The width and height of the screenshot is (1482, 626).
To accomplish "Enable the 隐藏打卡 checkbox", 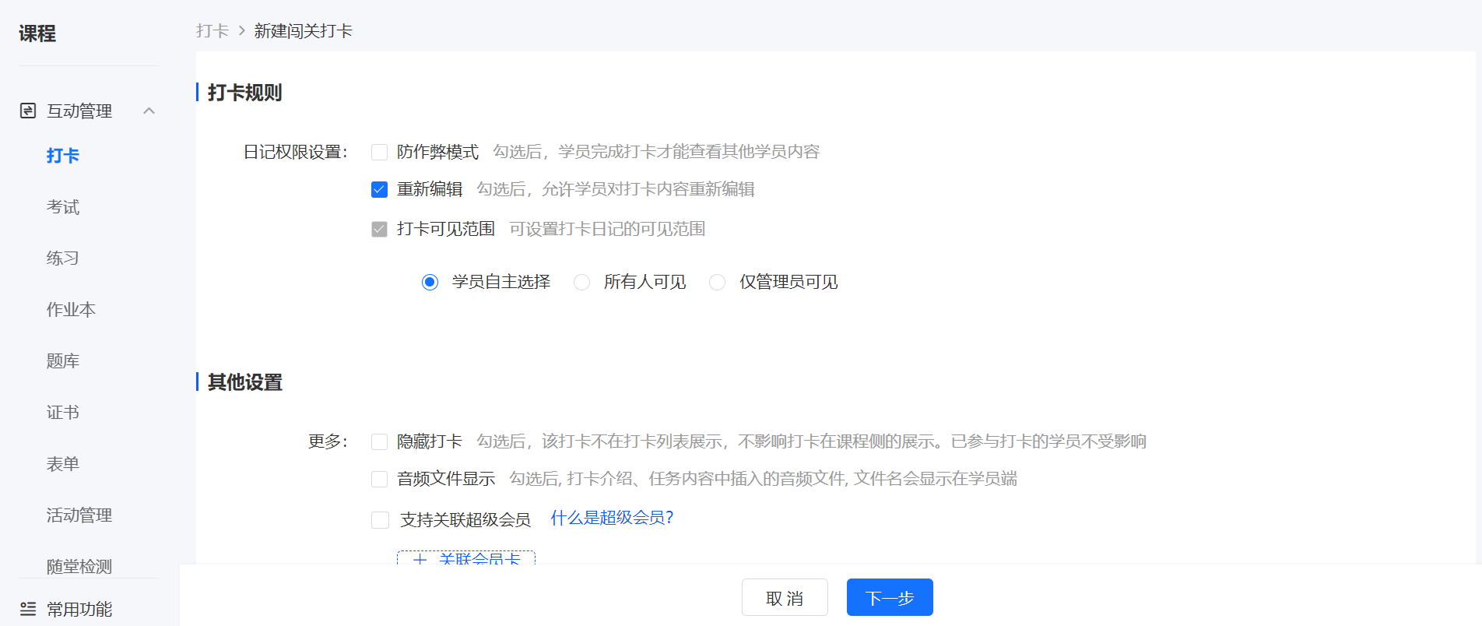I will coord(380,442).
